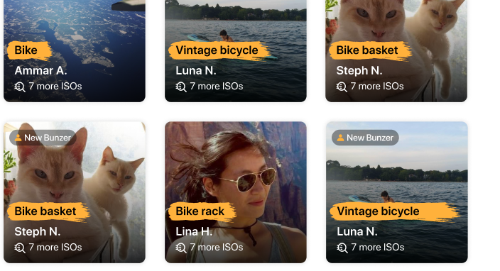
Task: Click the ISO search icon on Steph N.'s bottom card
Action: tap(20, 248)
